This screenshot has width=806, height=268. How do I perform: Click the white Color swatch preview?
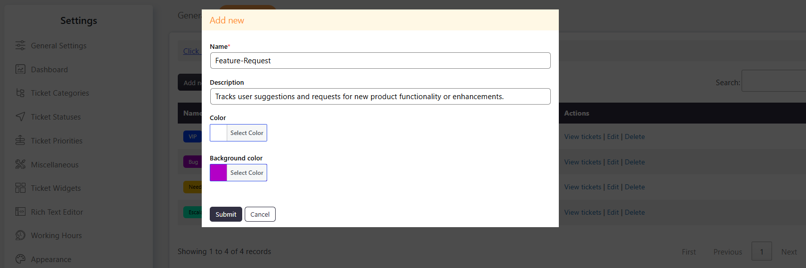pos(218,133)
